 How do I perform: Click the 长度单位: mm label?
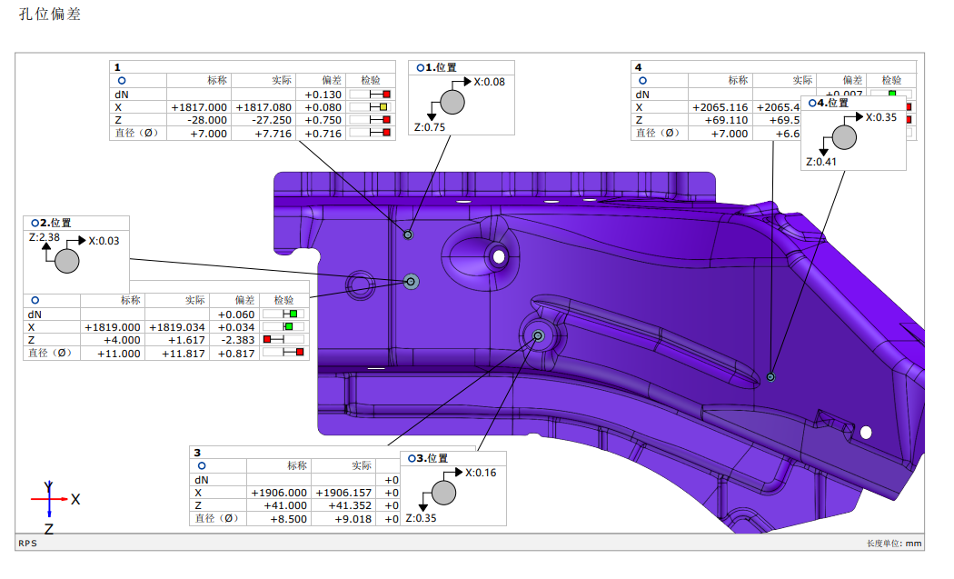(x=893, y=543)
